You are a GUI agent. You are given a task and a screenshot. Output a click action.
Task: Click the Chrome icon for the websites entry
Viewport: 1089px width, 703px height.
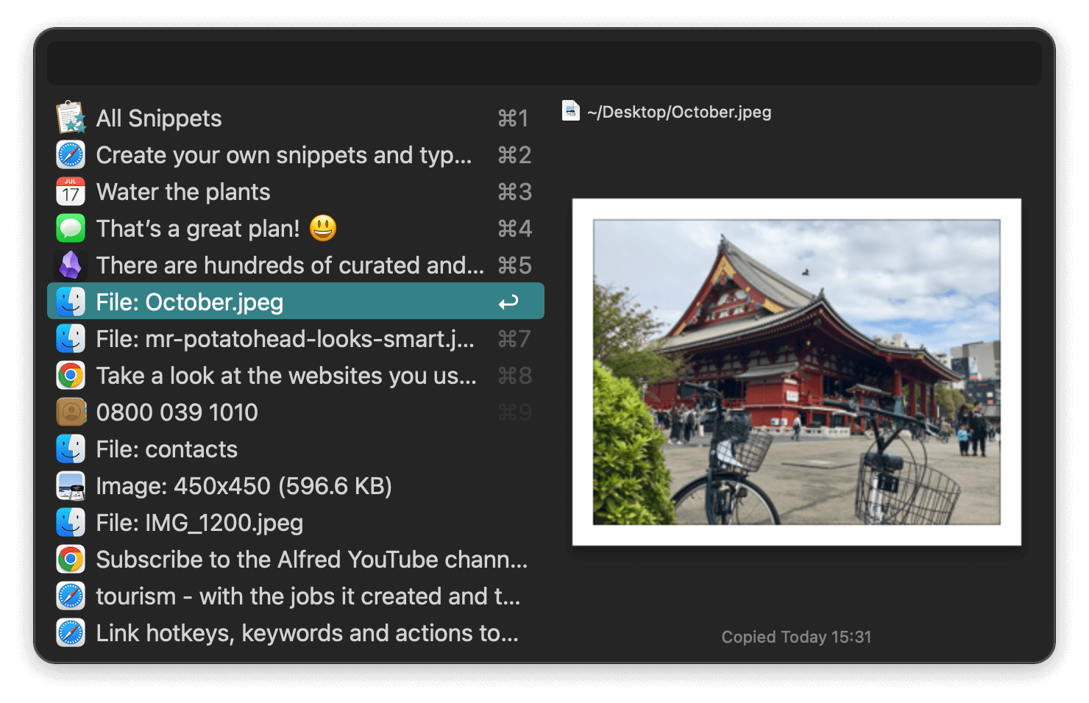(71, 375)
